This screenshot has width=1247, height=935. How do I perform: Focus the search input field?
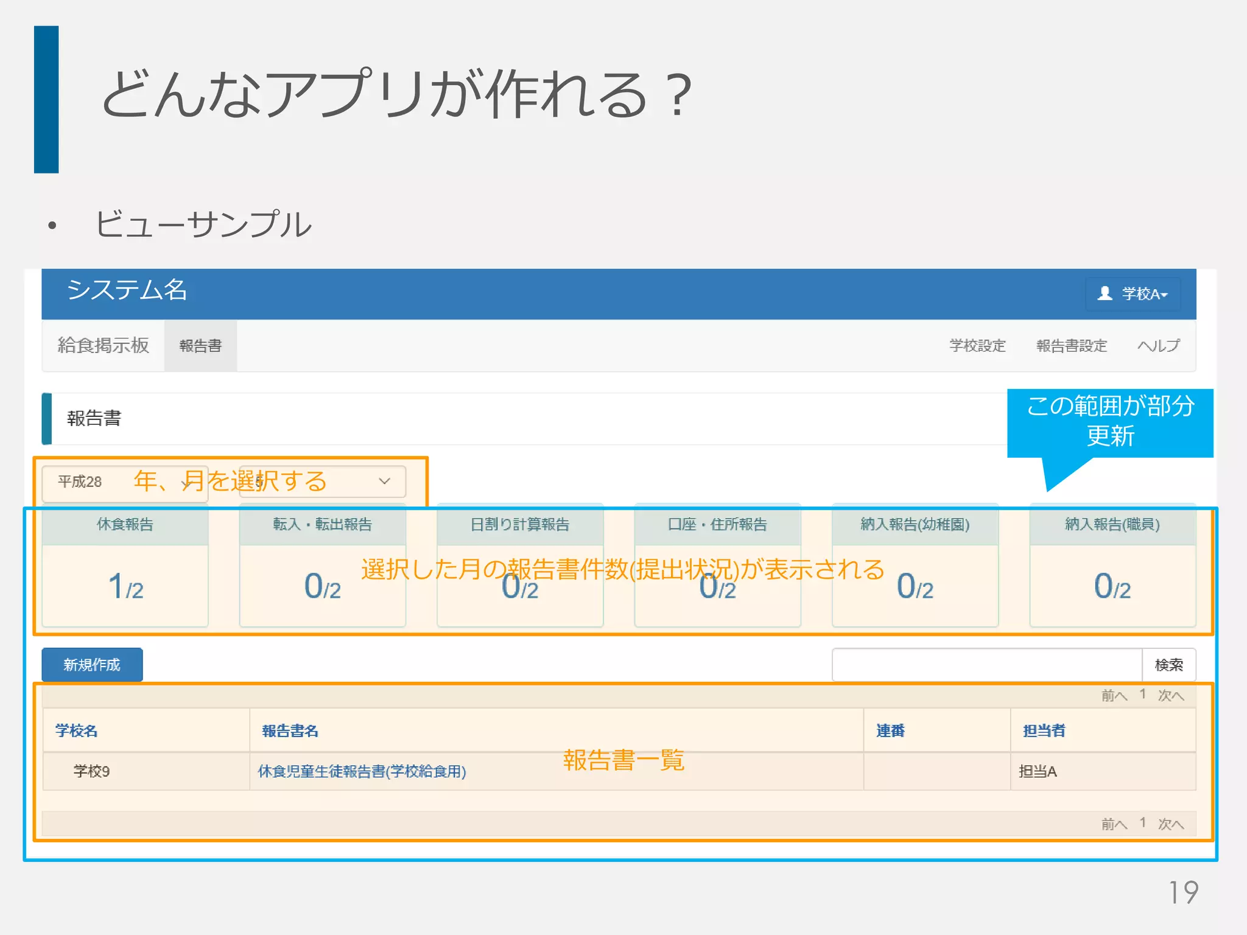[987, 665]
